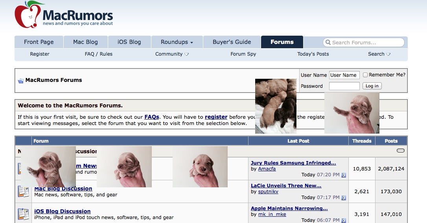427x223 pixels.
Task: Click the puppy litter photo
Action: click(x=276, y=106)
